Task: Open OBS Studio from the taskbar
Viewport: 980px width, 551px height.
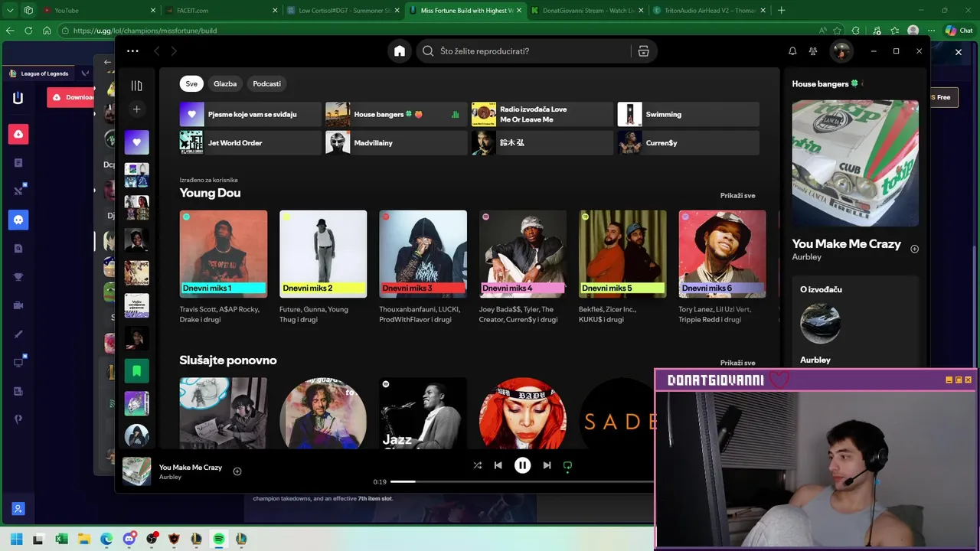Action: point(152,539)
